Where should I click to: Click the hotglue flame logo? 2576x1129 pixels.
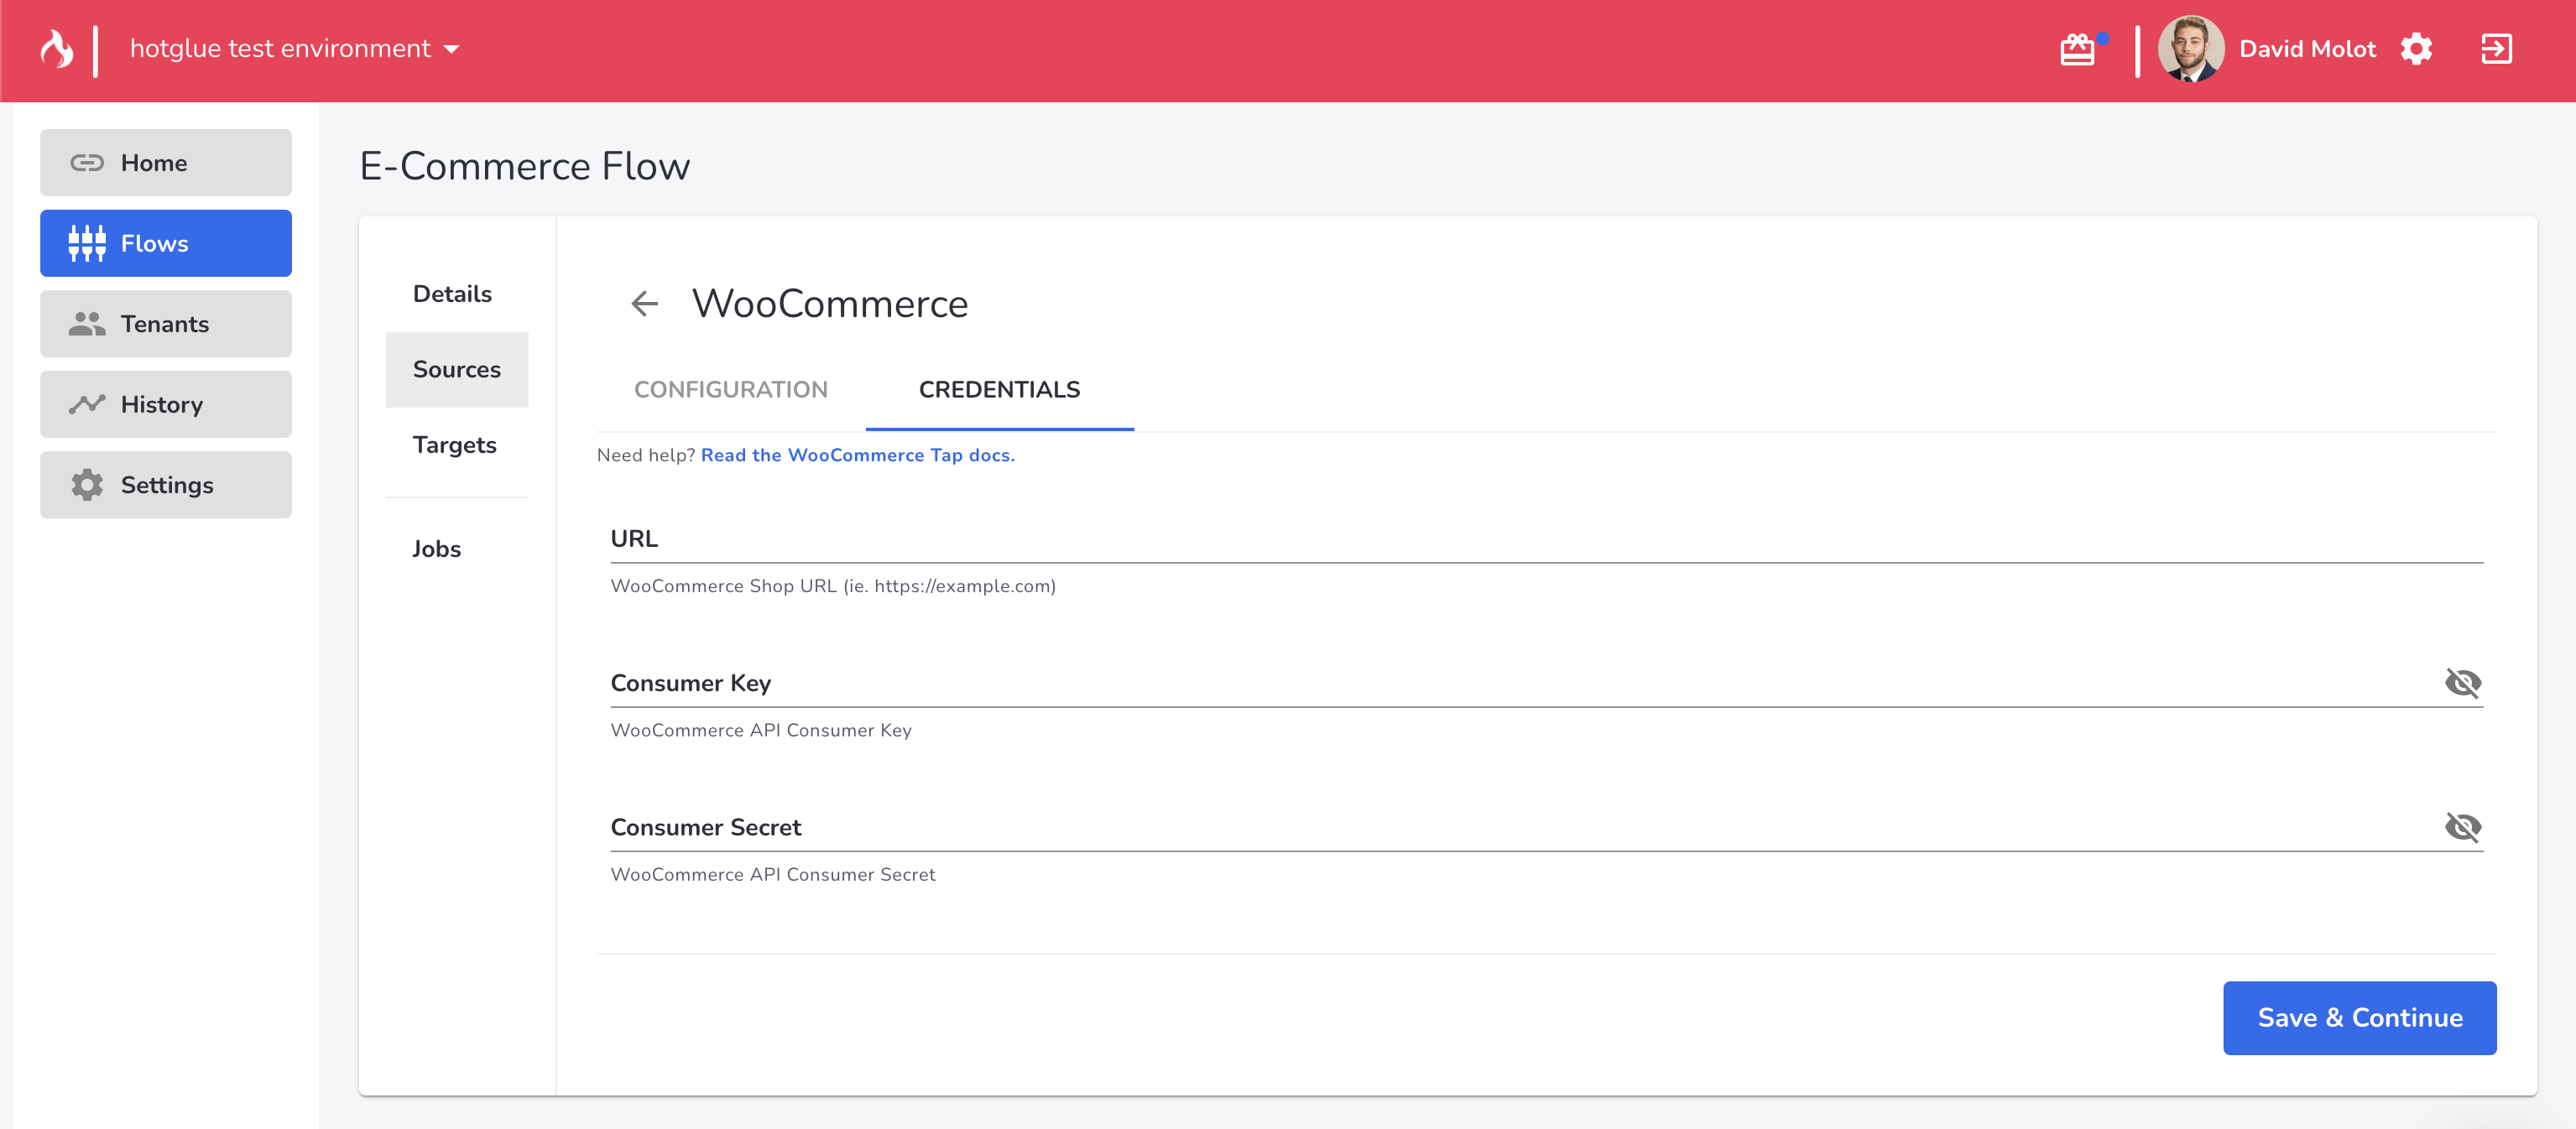point(57,49)
